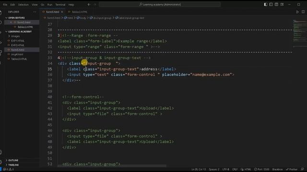This screenshot has height=172, width=307.
Task: Open the customize layout icon
Action: click(282, 4)
